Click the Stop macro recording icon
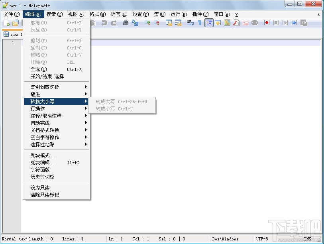 click(276, 23)
